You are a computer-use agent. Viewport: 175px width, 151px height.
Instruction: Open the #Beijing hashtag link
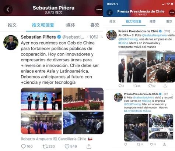[146, 101]
